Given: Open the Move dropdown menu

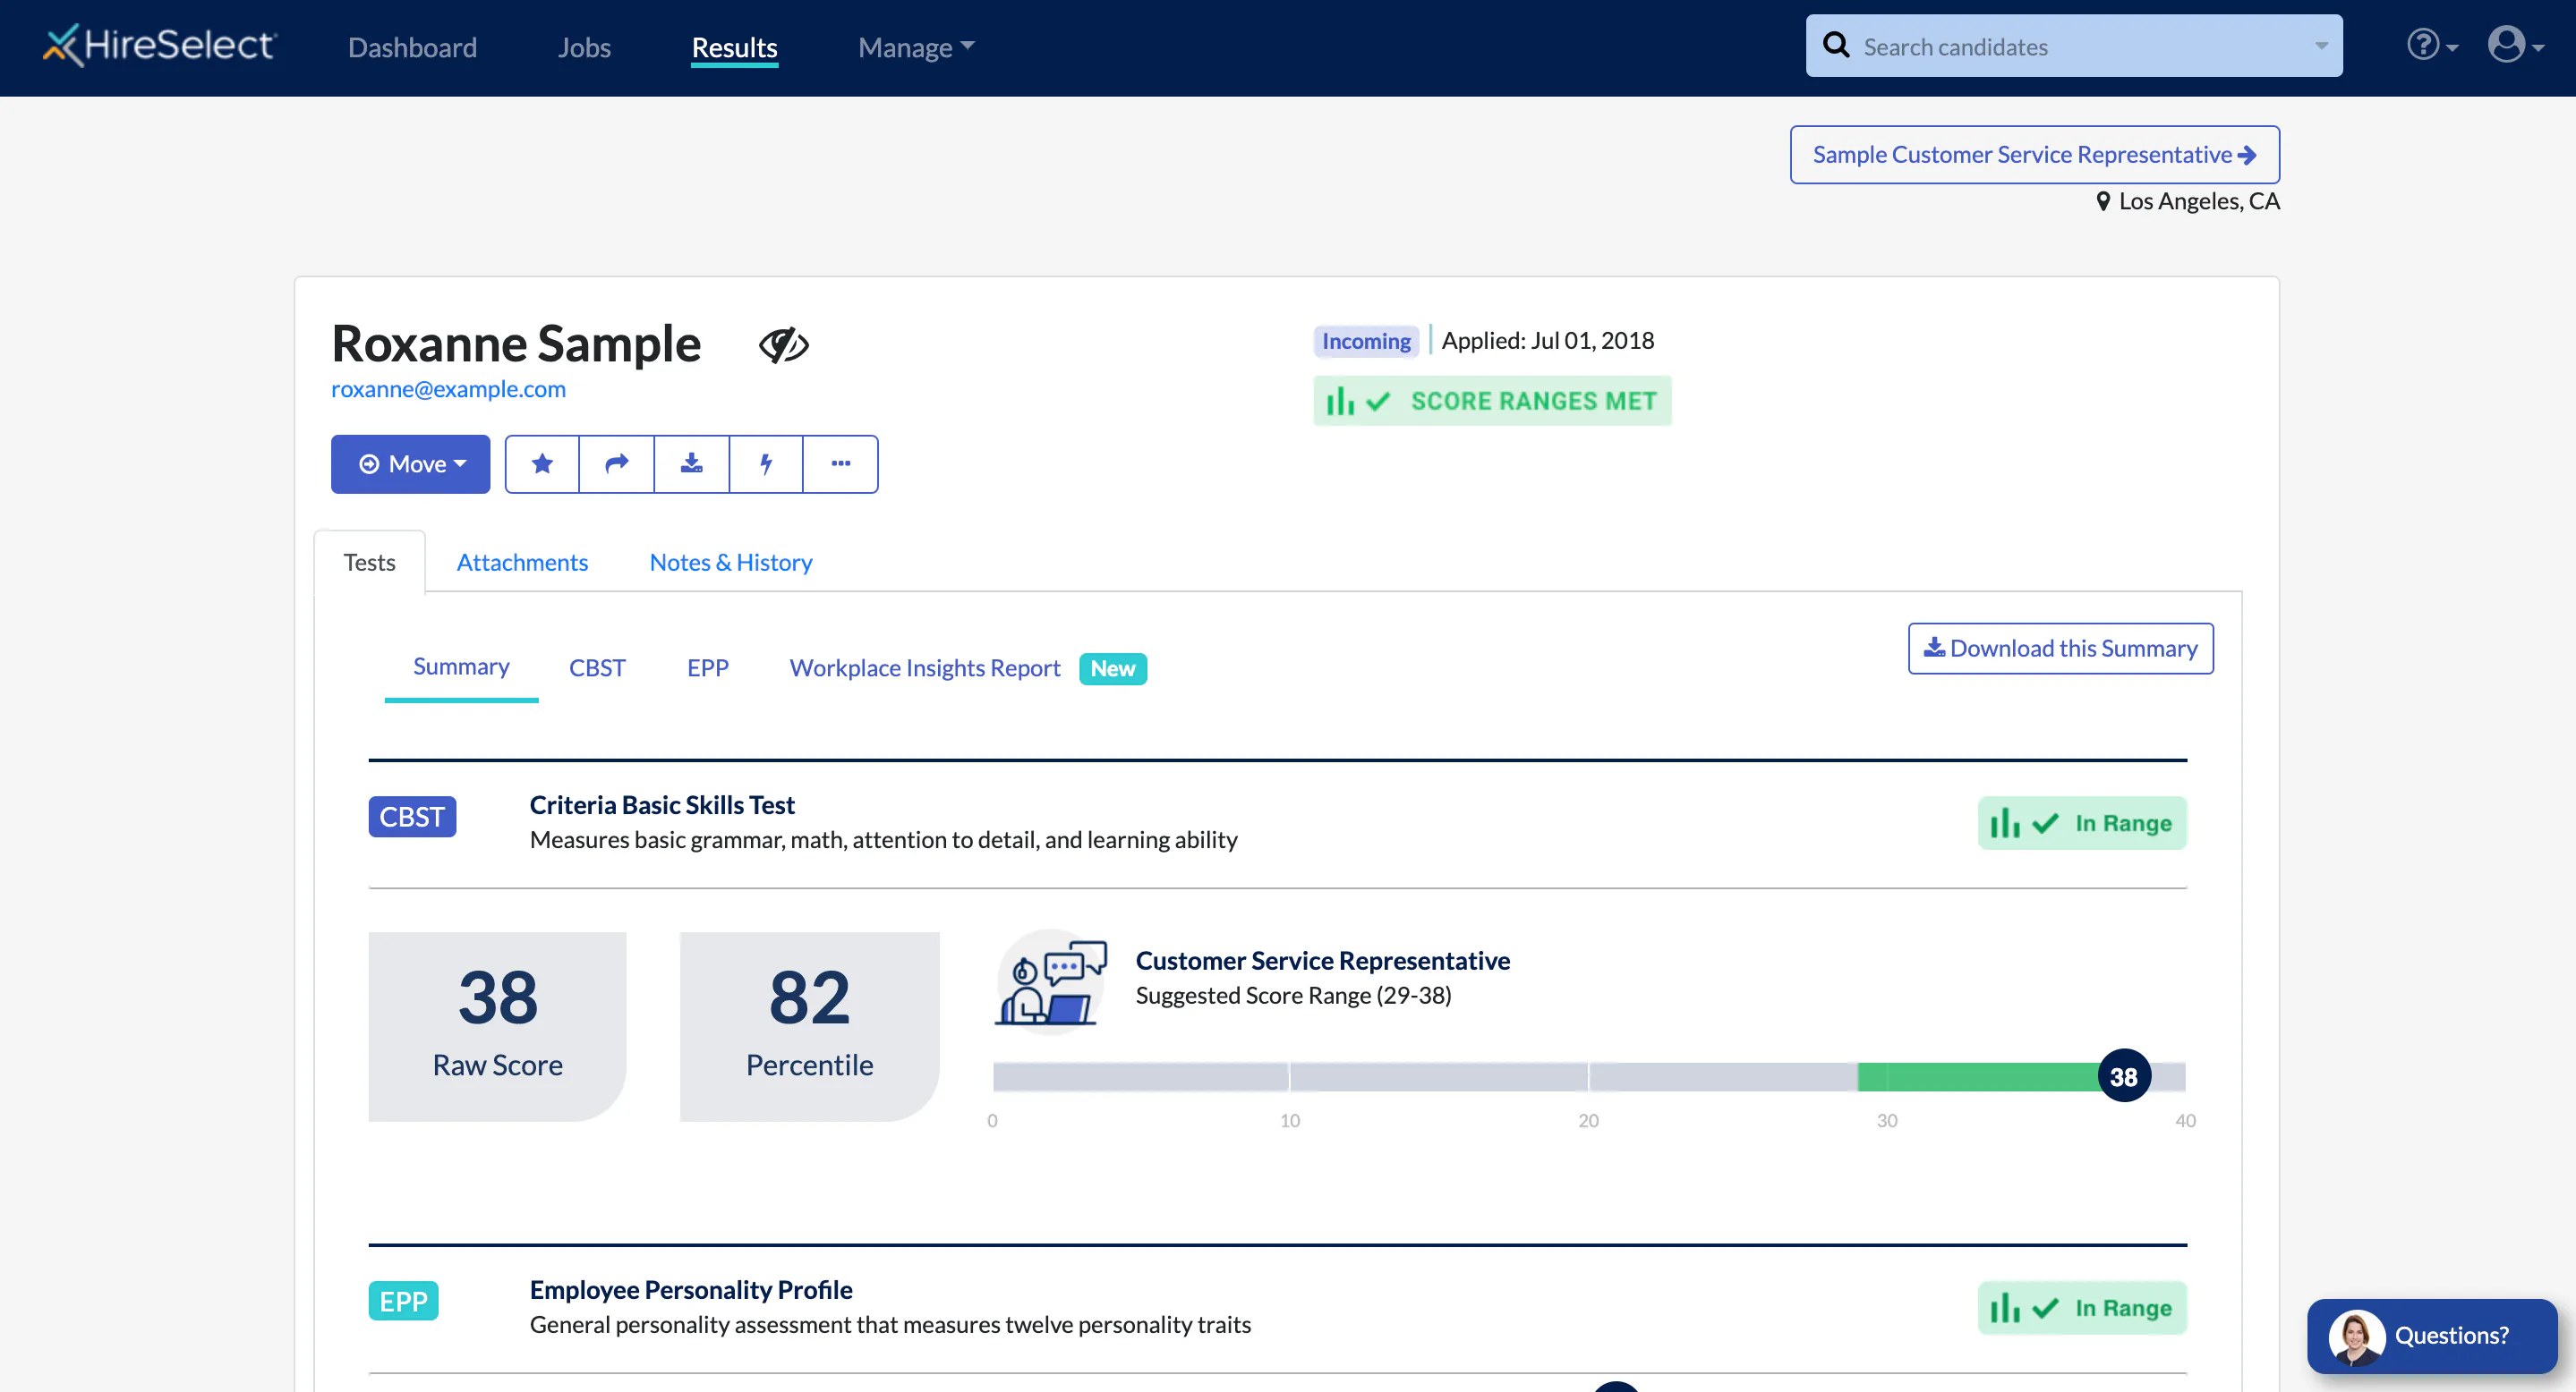Looking at the screenshot, I should click(x=410, y=463).
